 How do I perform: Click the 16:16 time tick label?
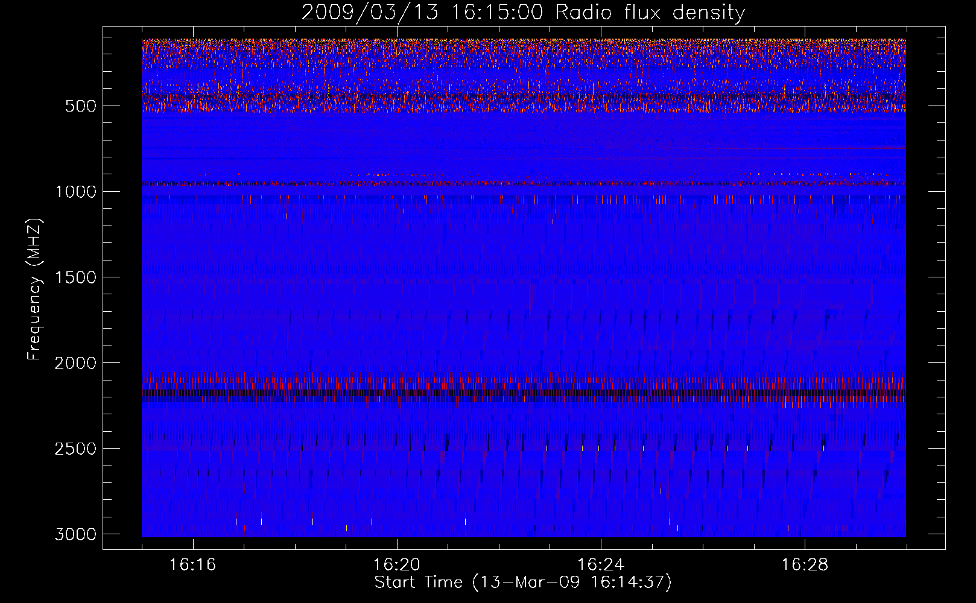point(192,565)
